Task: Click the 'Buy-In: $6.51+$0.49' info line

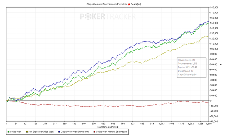Action: (187, 67)
